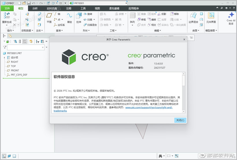Switch to the 柔性建模 ribbon tab
Image resolution: width=237 pixels, height=160 pixels.
click(x=114, y=8)
